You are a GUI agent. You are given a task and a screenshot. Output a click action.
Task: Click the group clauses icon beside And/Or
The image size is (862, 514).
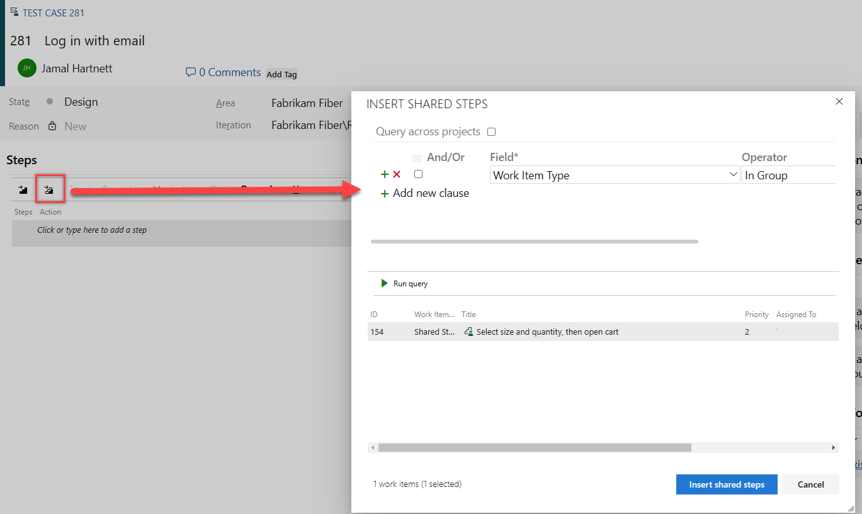point(416,159)
